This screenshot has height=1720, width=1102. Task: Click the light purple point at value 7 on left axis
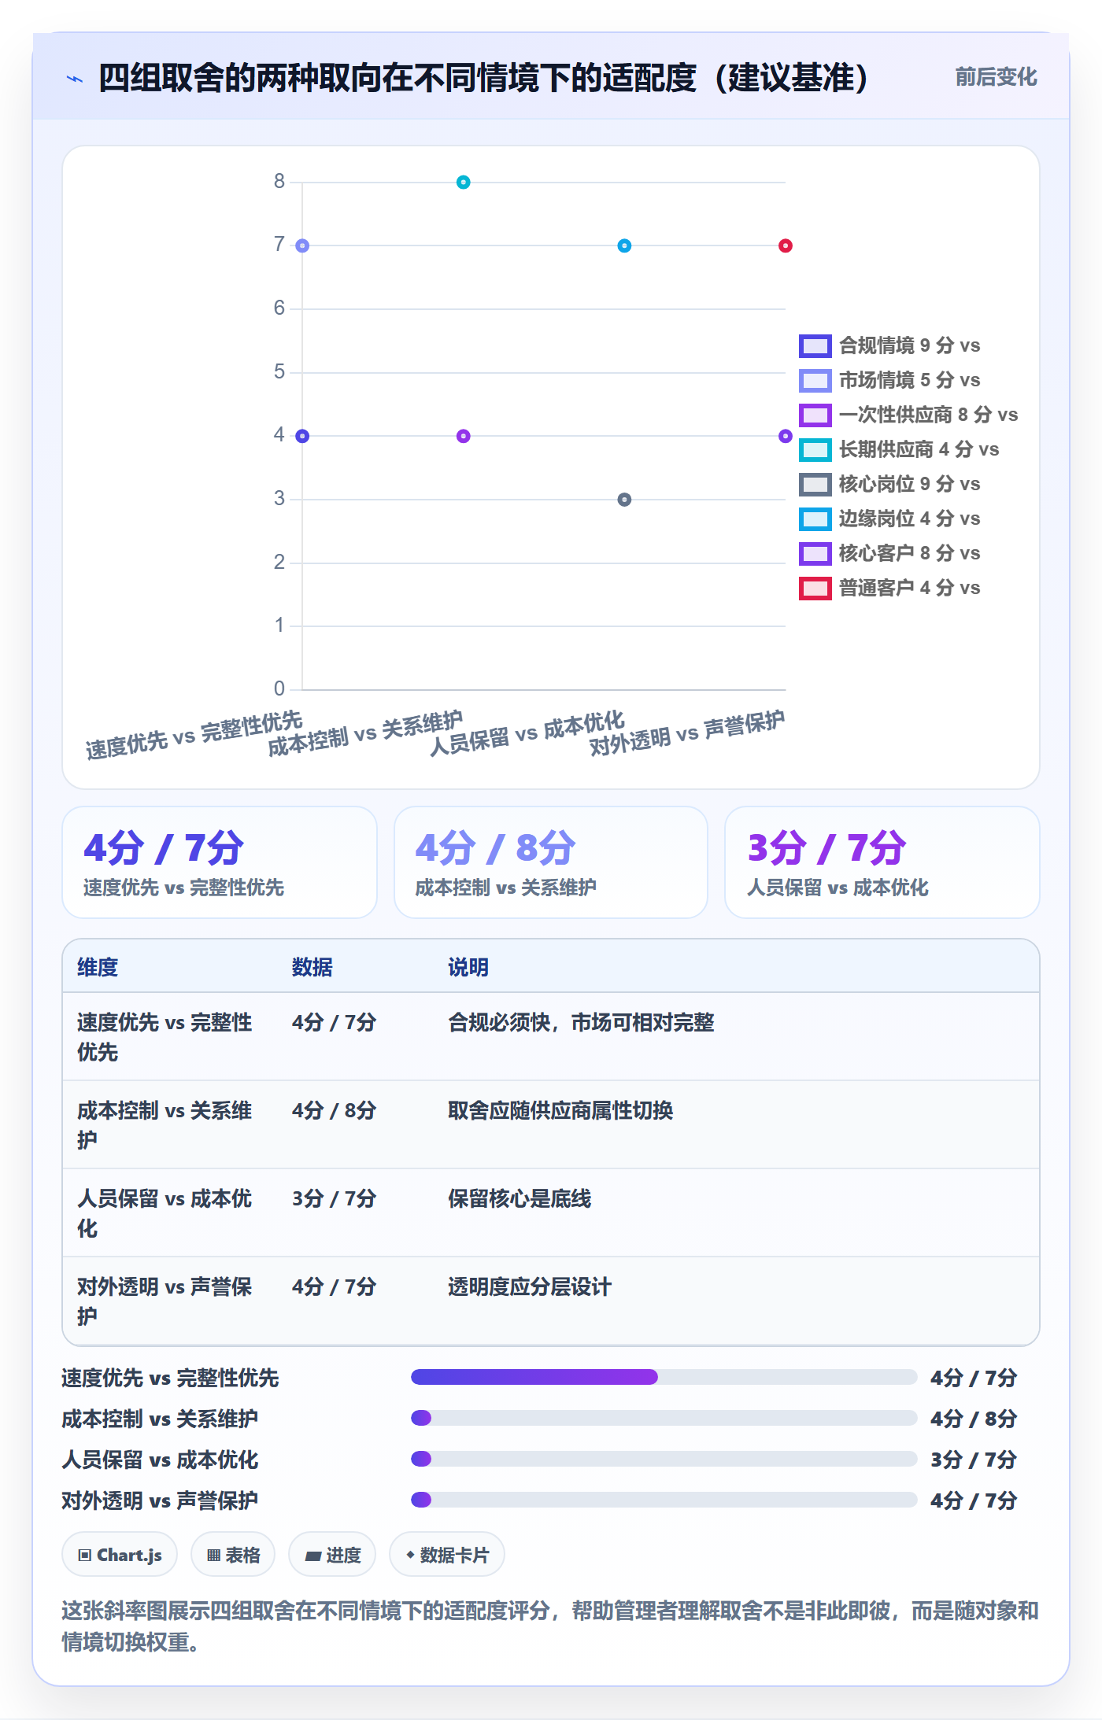point(302,246)
